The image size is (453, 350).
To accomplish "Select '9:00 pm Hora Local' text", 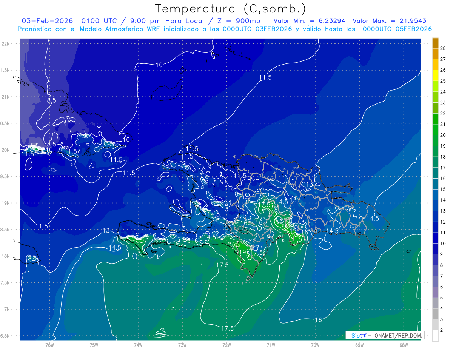I will point(168,21).
